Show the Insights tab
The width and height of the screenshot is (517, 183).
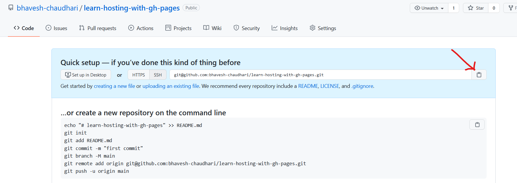[x=284, y=28]
